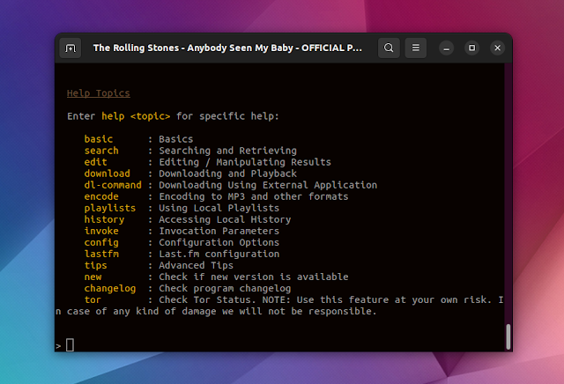
Task: Open a new terminal tab
Action: 71,48
